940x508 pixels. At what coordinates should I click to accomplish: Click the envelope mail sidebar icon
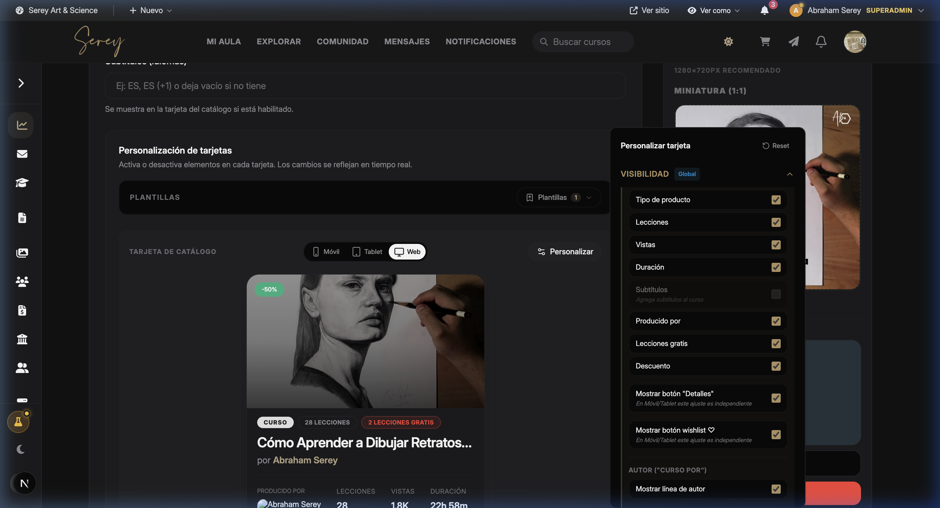(22, 154)
